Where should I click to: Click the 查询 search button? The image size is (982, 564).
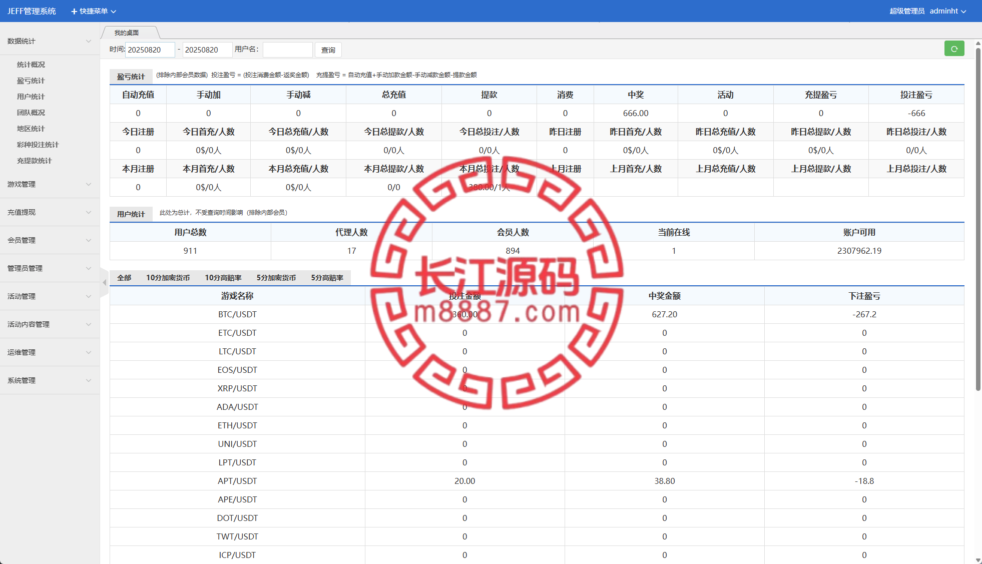[328, 50]
